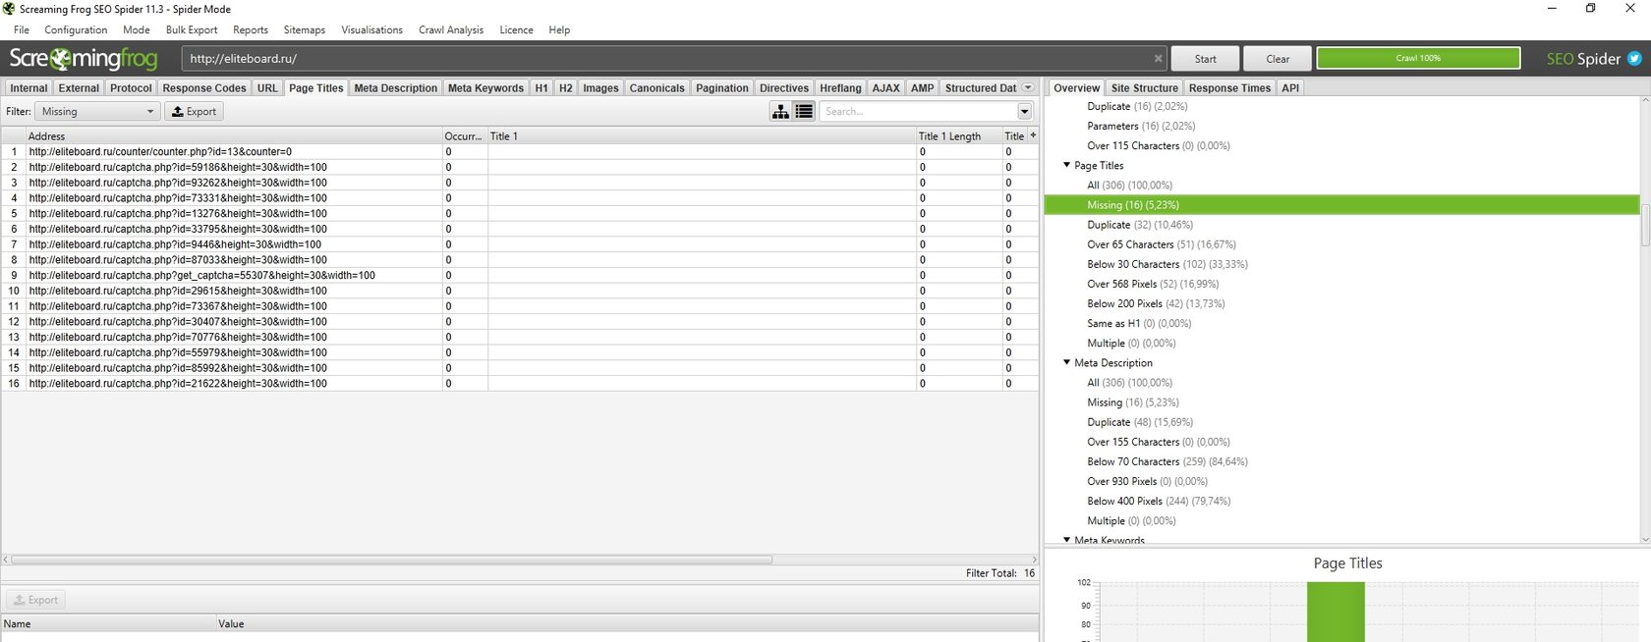Image resolution: width=1651 pixels, height=642 pixels.
Task: Select Page Titles 'Duplicate (32)' filter
Action: point(1140,225)
